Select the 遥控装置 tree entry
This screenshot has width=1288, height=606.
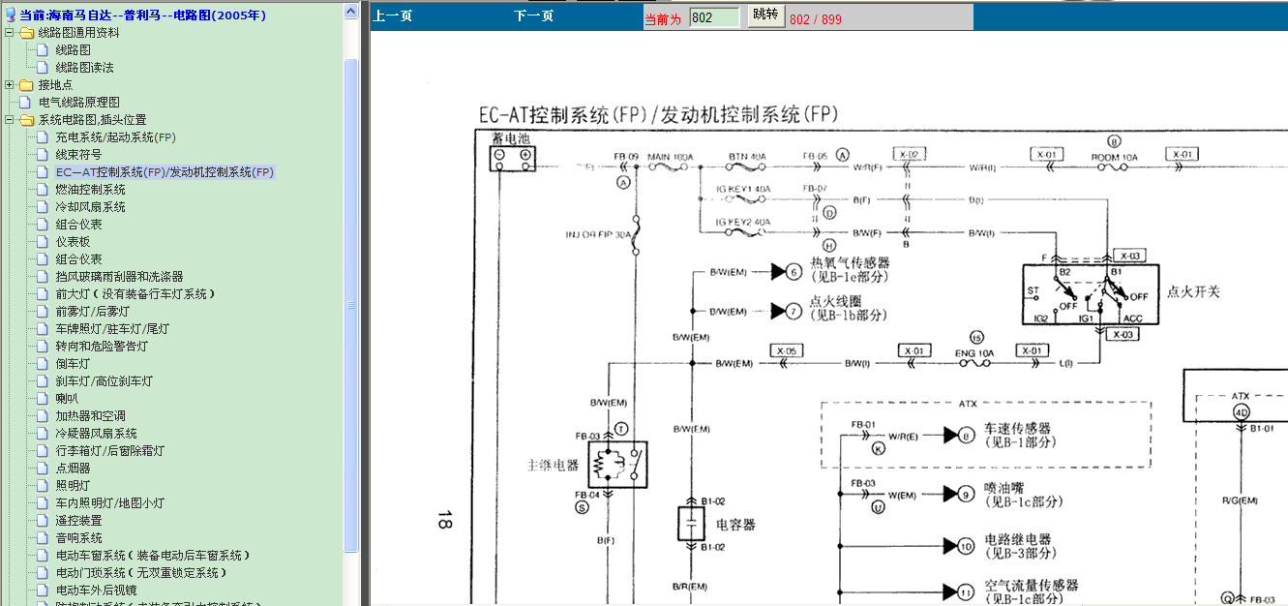tap(78, 521)
